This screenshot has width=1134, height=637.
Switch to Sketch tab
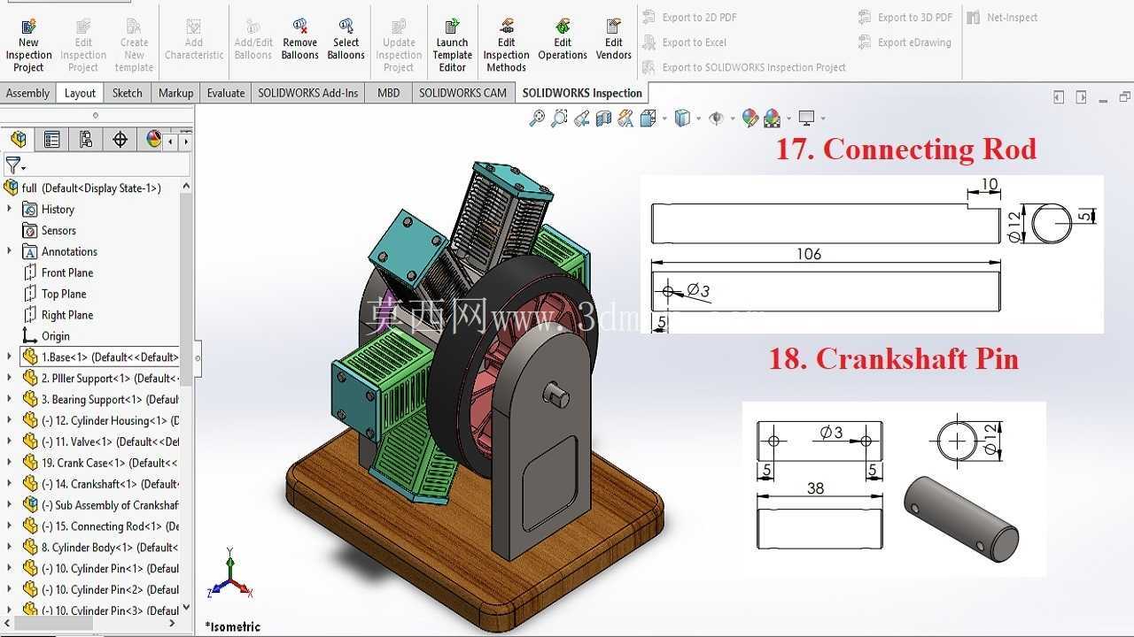127,93
